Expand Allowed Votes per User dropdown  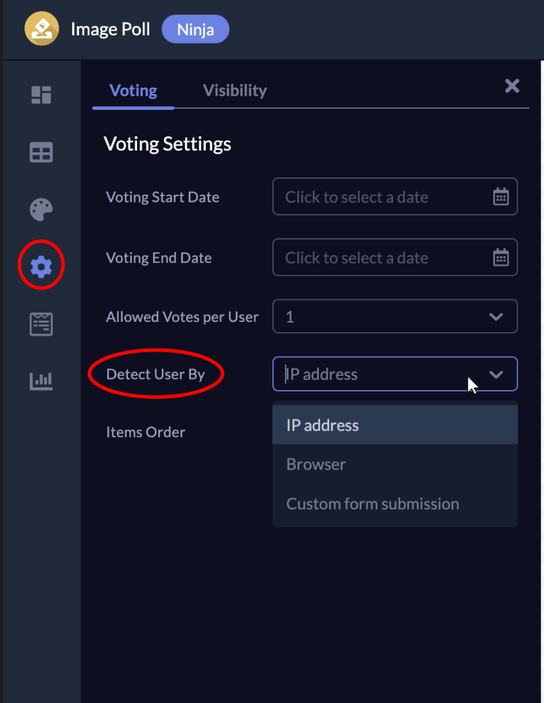pyautogui.click(x=395, y=317)
